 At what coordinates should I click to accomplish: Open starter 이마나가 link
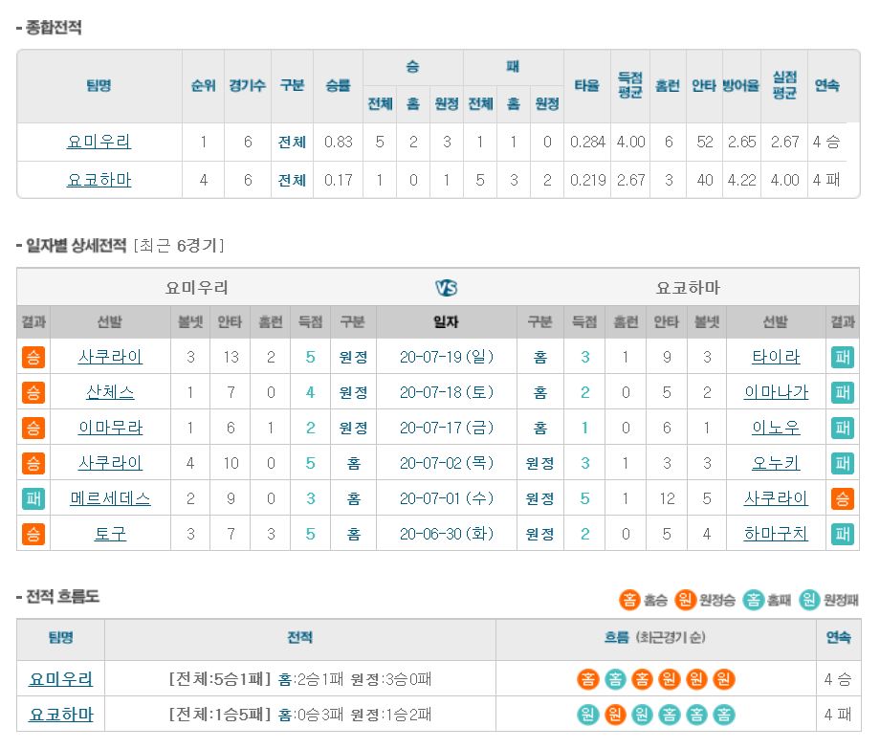tap(776, 392)
